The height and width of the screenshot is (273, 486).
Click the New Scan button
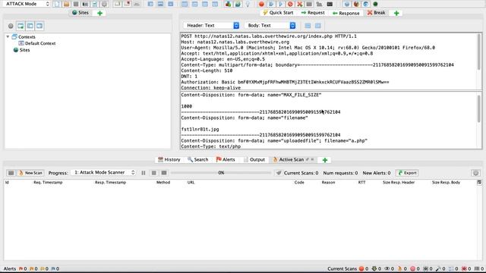[30, 173]
